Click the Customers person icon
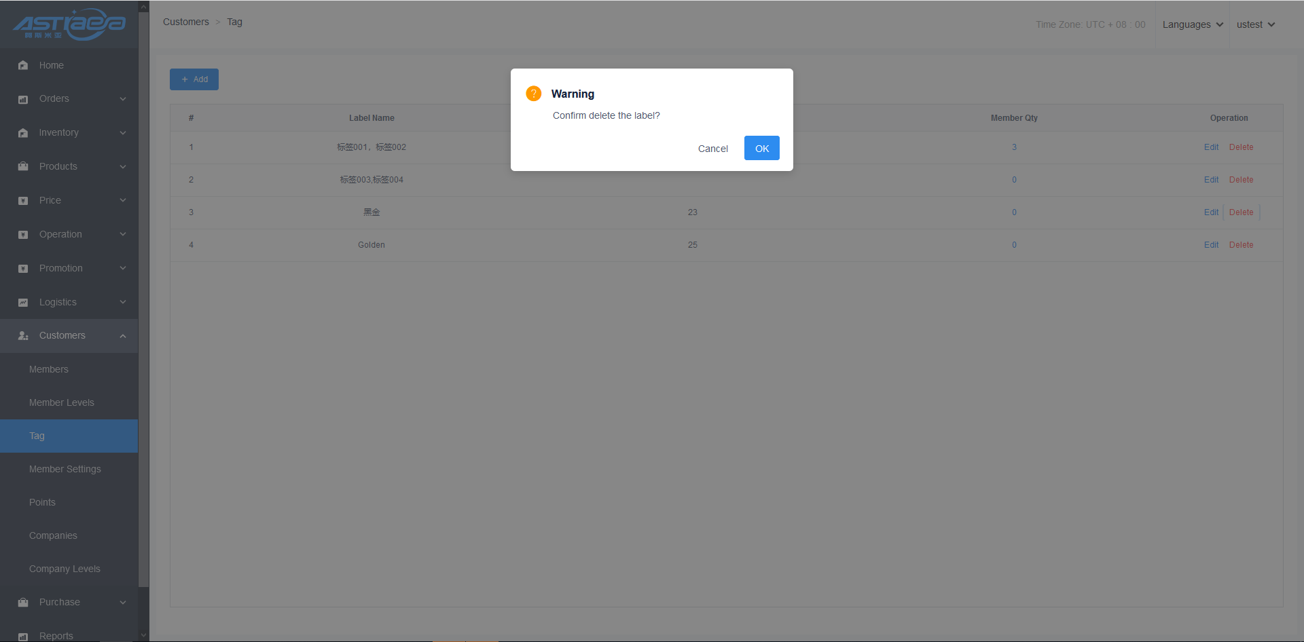Image resolution: width=1304 pixels, height=642 pixels. pos(23,336)
